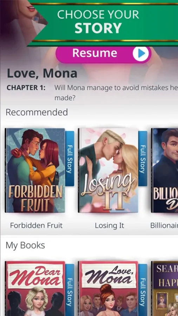The width and height of the screenshot is (178, 316).
Task: Tap the Full Story ribbon on Forbidden Fruit
Action: pos(70,158)
